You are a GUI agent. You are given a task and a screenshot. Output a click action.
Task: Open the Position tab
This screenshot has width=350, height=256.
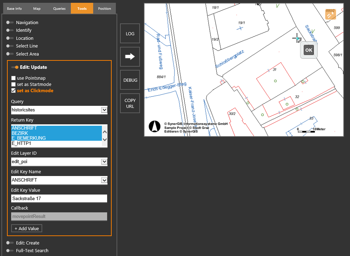(104, 8)
